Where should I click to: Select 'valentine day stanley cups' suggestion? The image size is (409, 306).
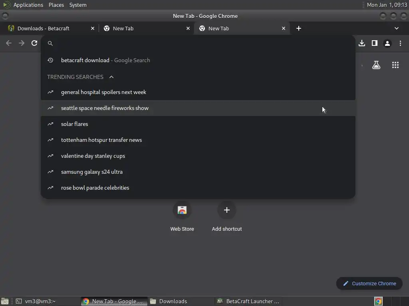click(x=198, y=156)
